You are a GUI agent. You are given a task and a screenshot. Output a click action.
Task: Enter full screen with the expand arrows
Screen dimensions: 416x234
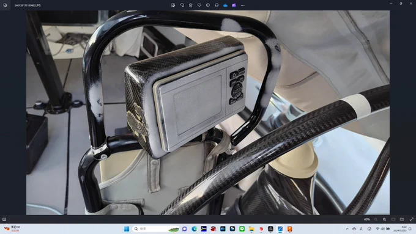[x=412, y=219]
